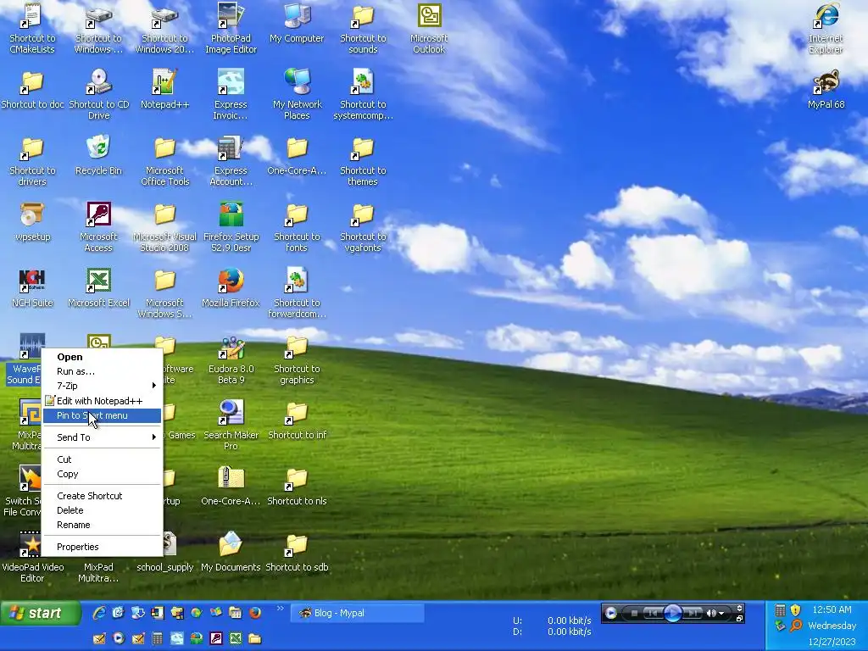Select the Firefox Setup 52.9.0esr icon
Viewport: 868px width, 651px height.
click(231, 225)
